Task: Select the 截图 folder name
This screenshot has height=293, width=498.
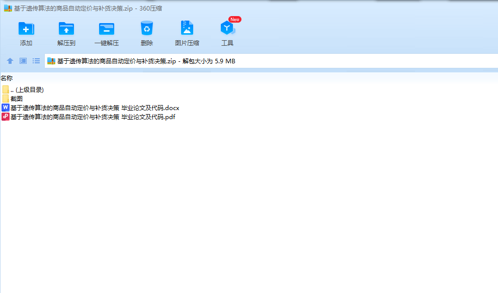Action: (17, 99)
